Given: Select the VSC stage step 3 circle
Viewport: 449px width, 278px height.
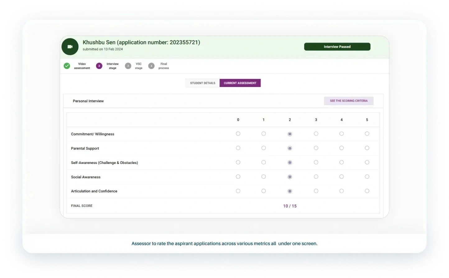Looking at the screenshot, I should [x=128, y=66].
